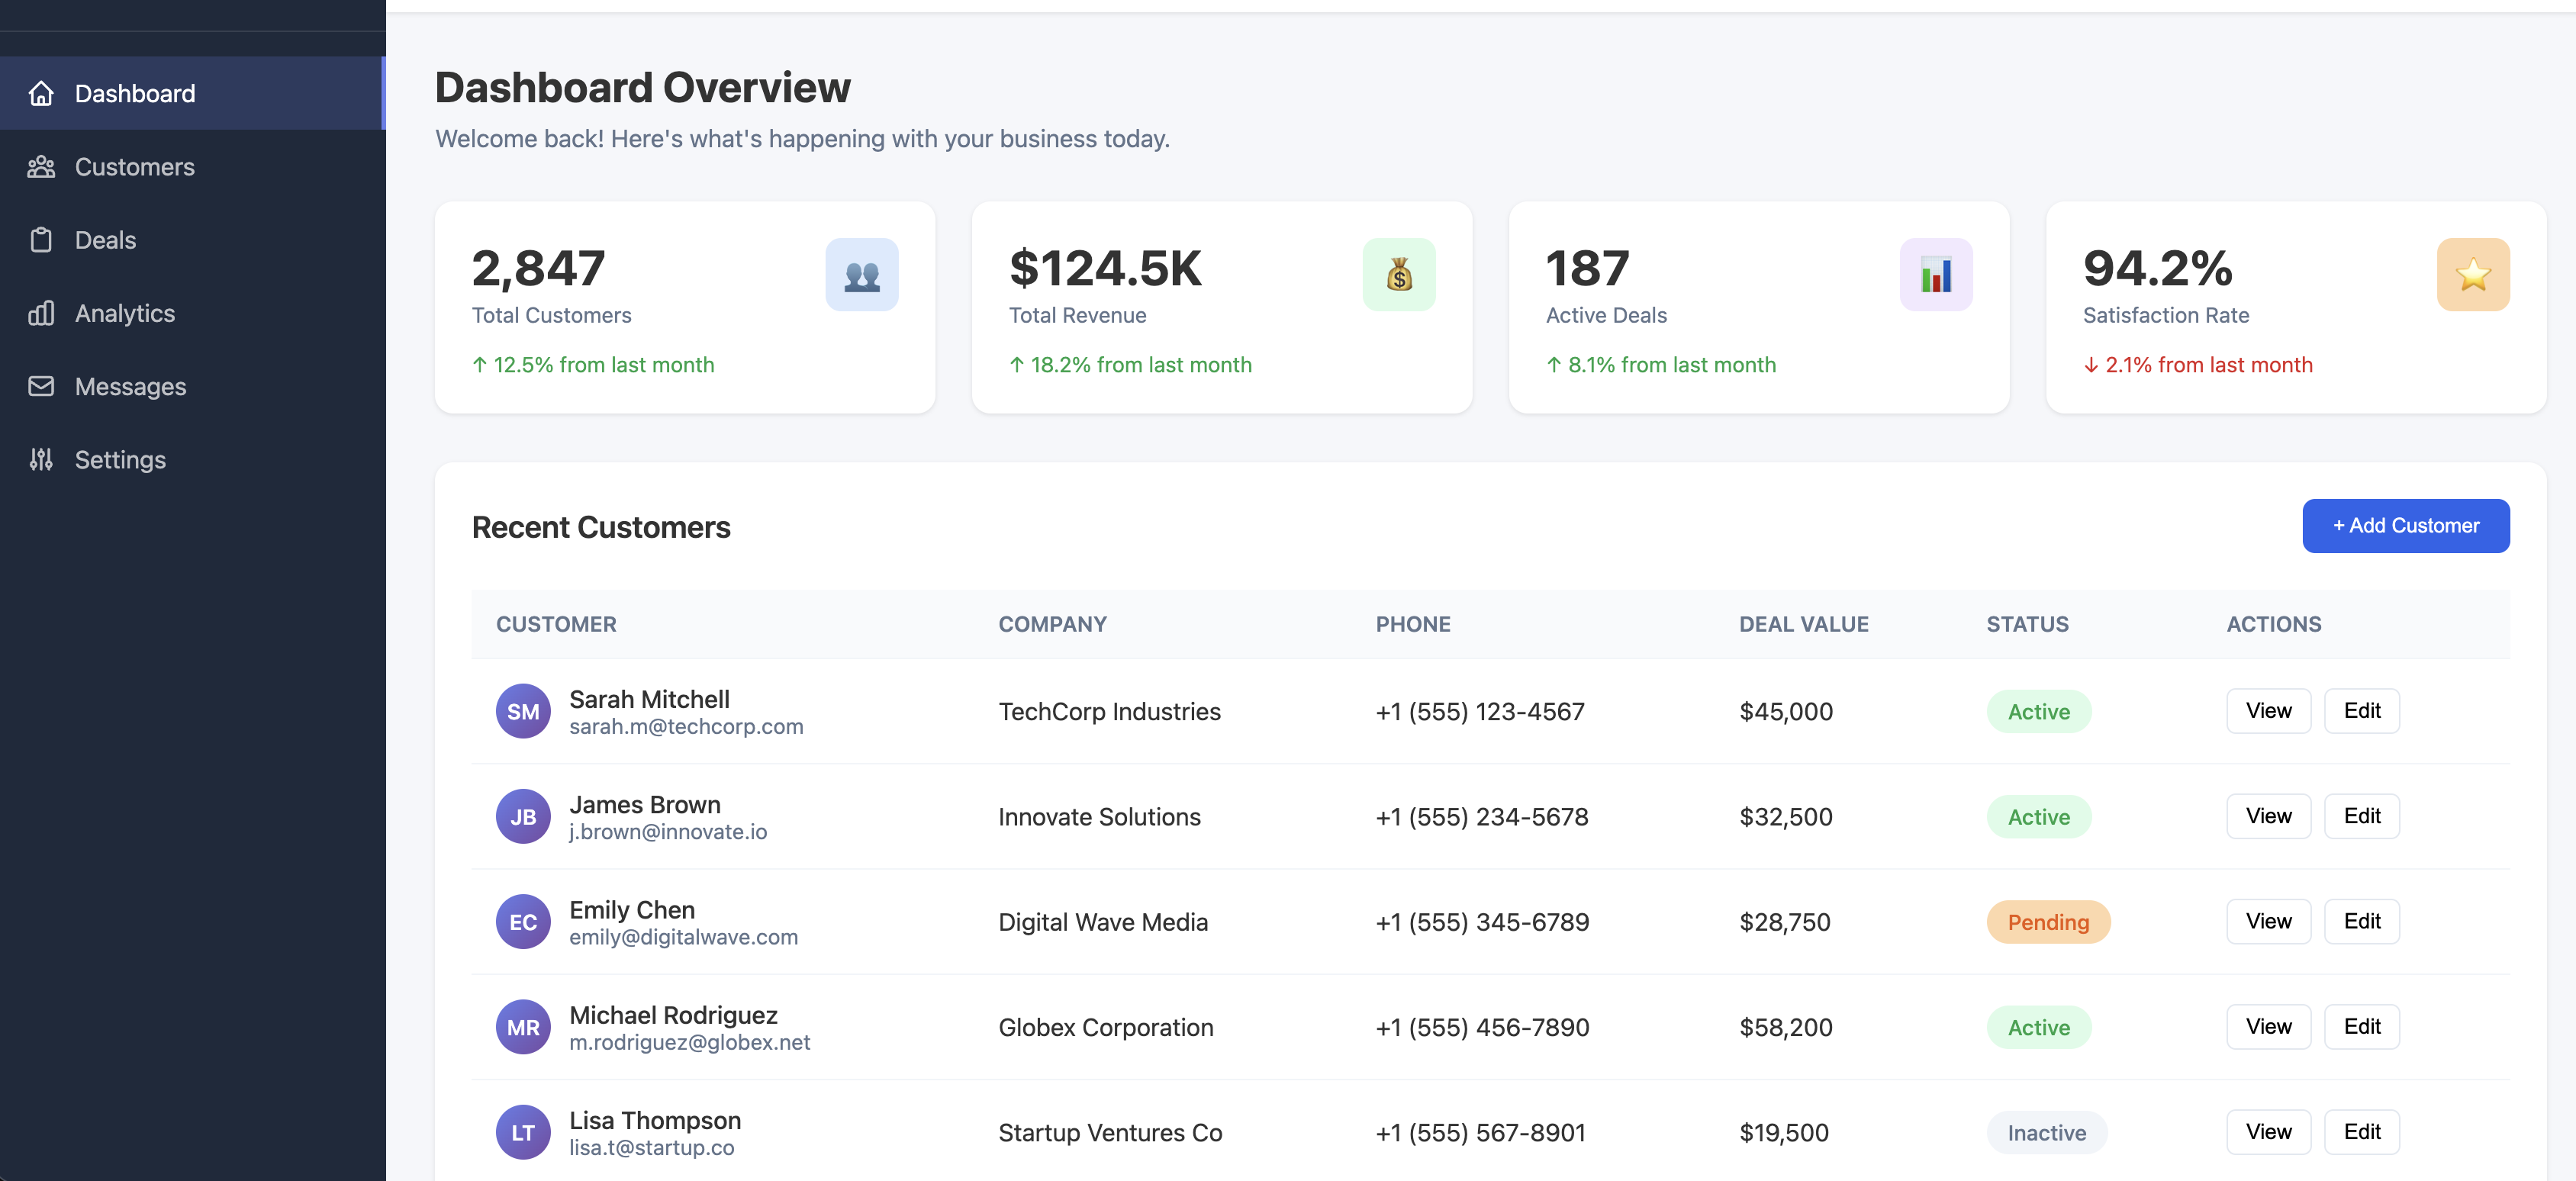Image resolution: width=2576 pixels, height=1181 pixels.
Task: Click phone number +1 (555) 123-4567
Action: (1480, 711)
